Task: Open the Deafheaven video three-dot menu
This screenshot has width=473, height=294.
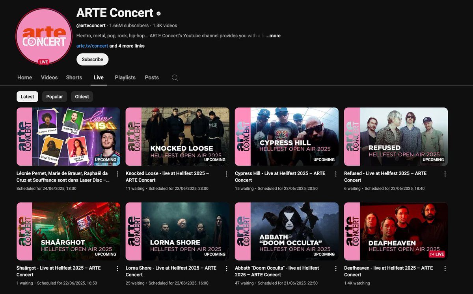Action: pyautogui.click(x=445, y=268)
